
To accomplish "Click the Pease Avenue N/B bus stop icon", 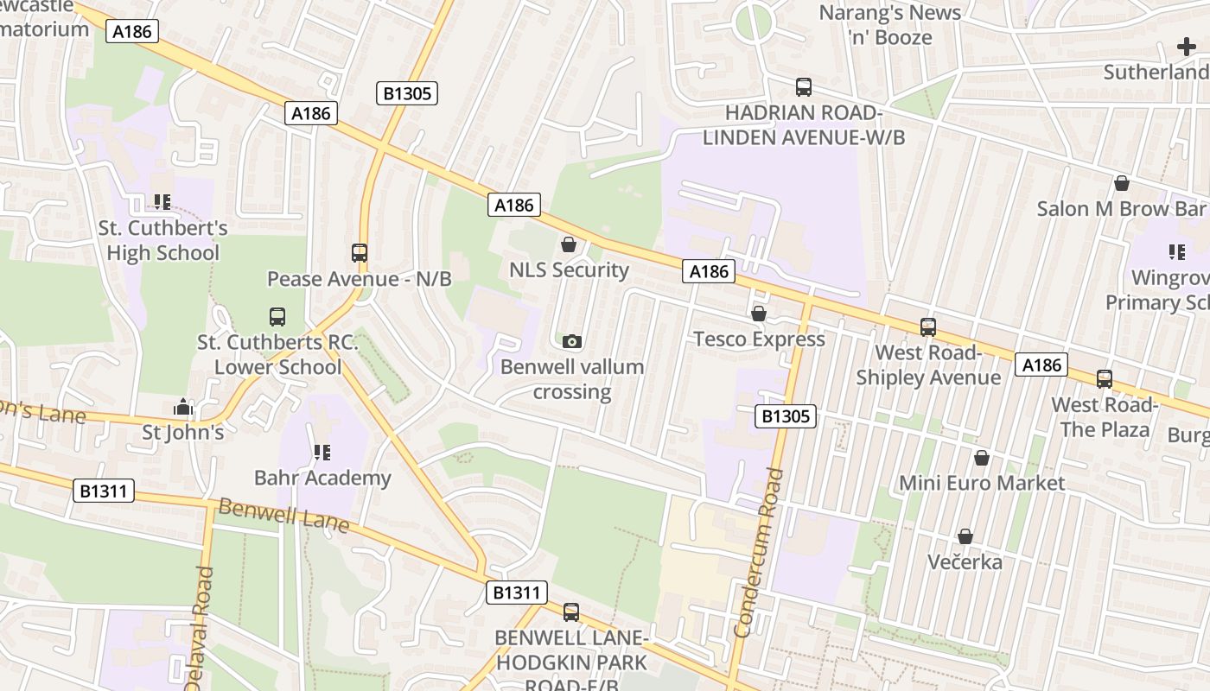I will click(360, 253).
